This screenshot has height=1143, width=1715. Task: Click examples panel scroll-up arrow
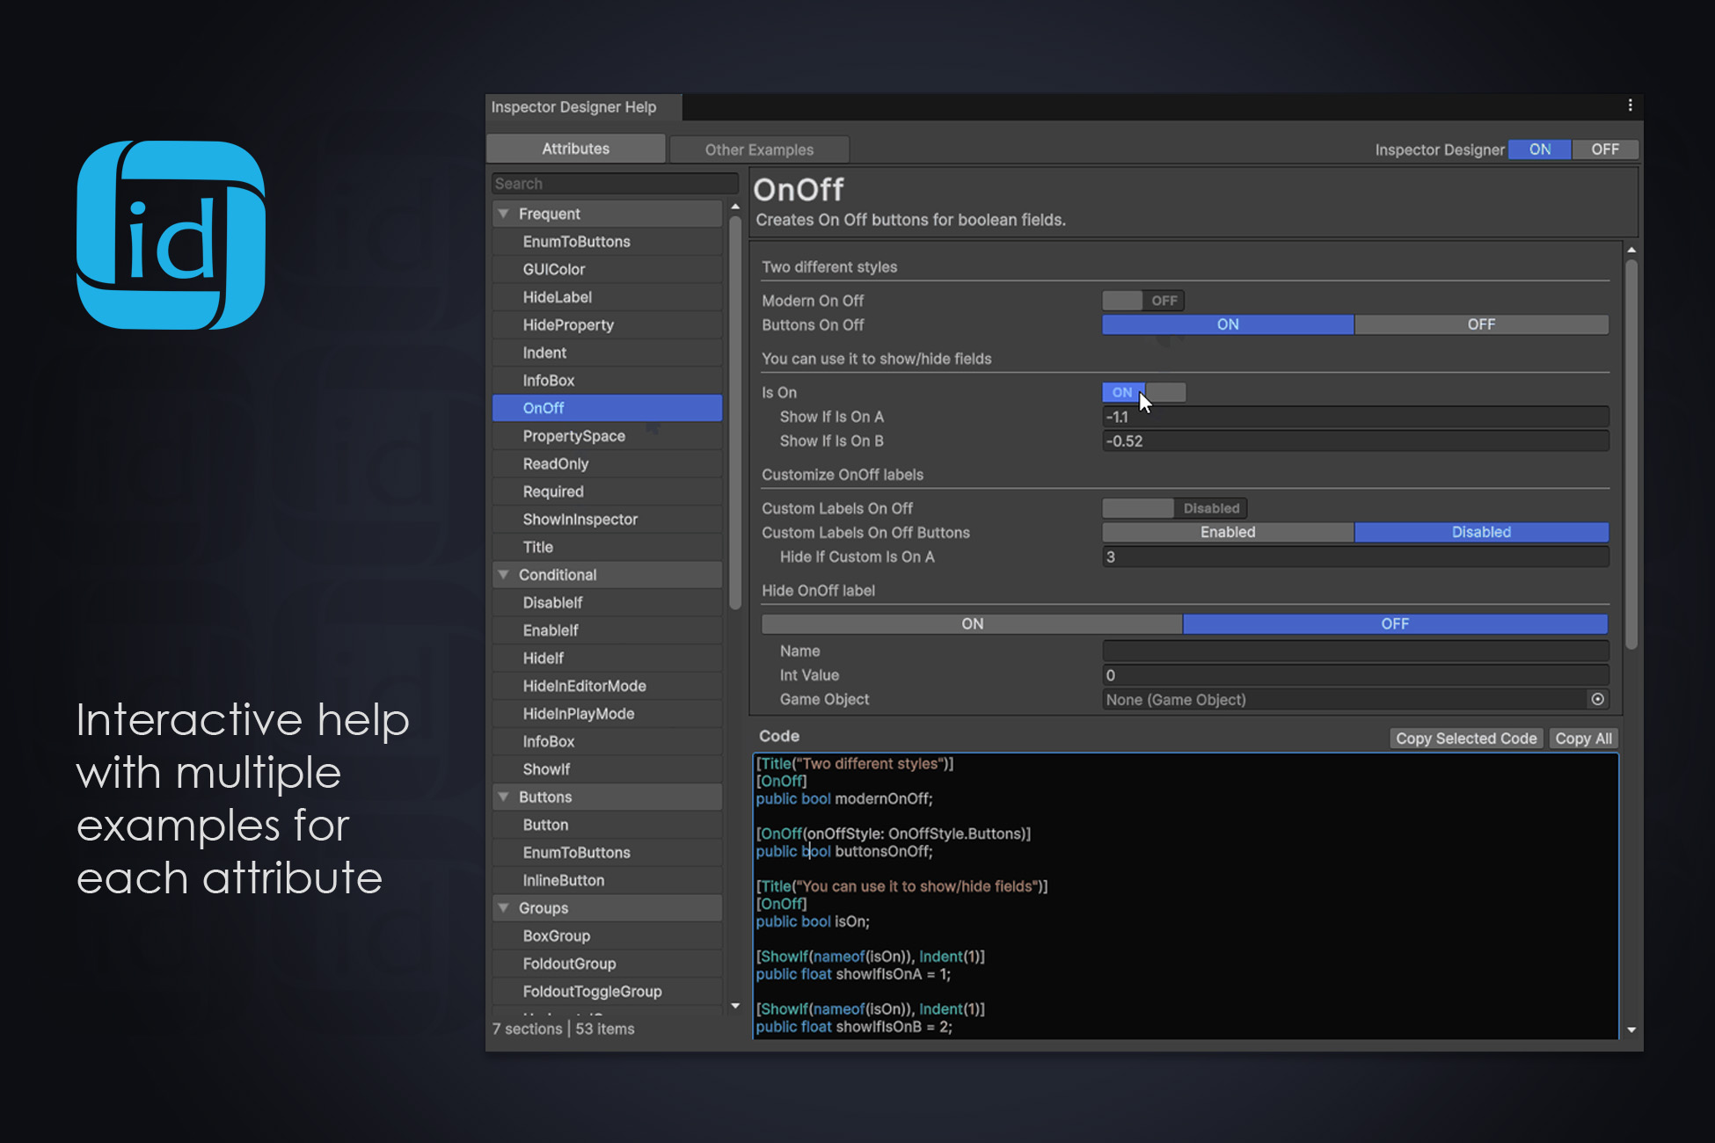click(1631, 251)
